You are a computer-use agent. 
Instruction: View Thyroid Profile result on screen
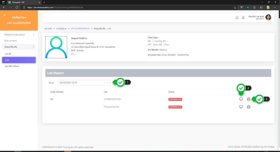pyautogui.click(x=241, y=107)
